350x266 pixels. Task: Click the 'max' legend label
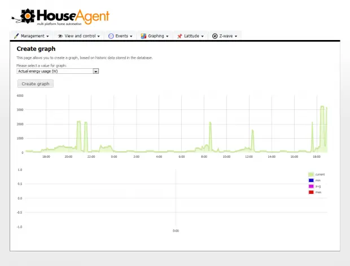318,192
